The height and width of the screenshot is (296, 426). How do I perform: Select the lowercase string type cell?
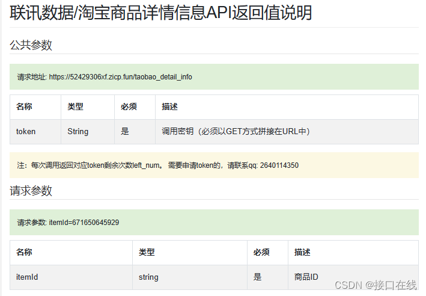click(x=190, y=277)
